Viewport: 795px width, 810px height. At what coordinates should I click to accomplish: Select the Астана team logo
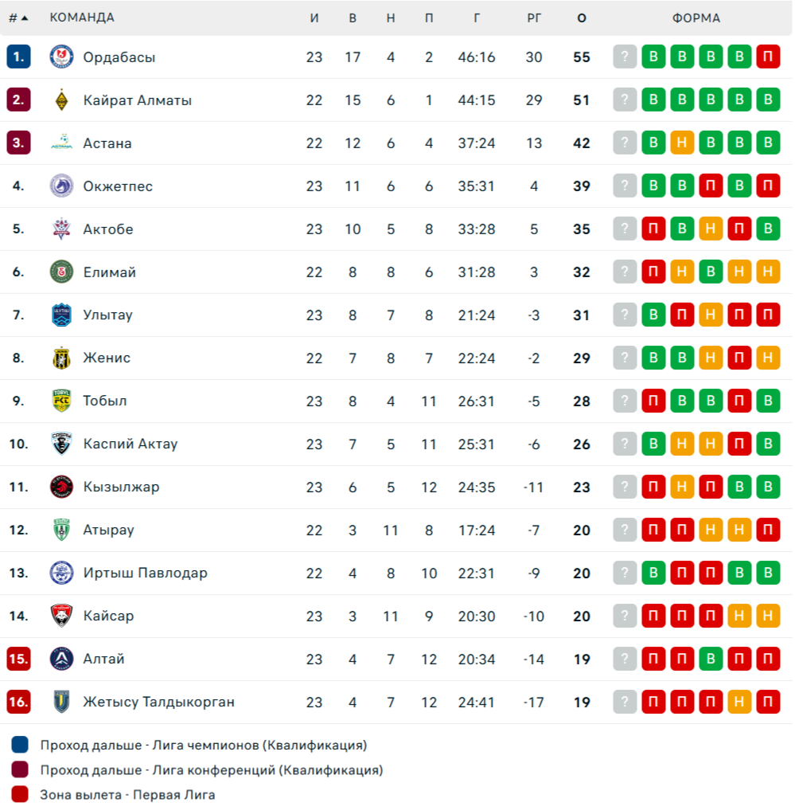(x=61, y=143)
